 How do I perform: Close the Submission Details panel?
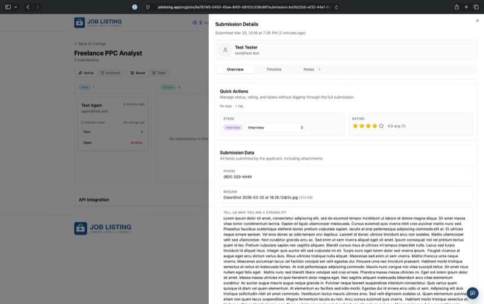pos(477,21)
